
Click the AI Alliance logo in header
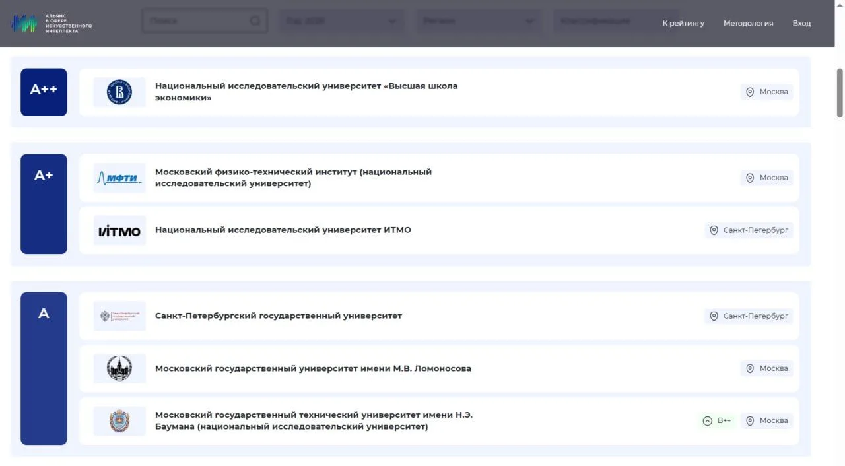click(x=51, y=23)
